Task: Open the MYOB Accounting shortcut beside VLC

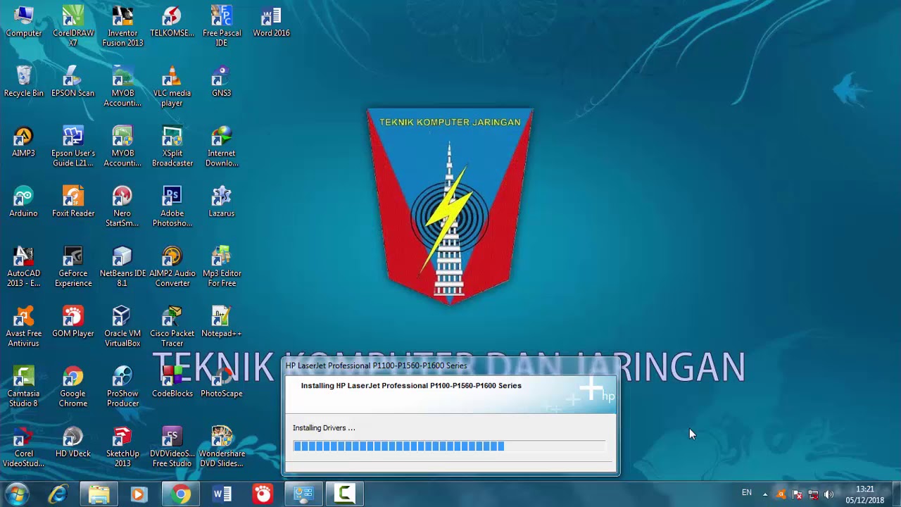Action: [x=122, y=86]
